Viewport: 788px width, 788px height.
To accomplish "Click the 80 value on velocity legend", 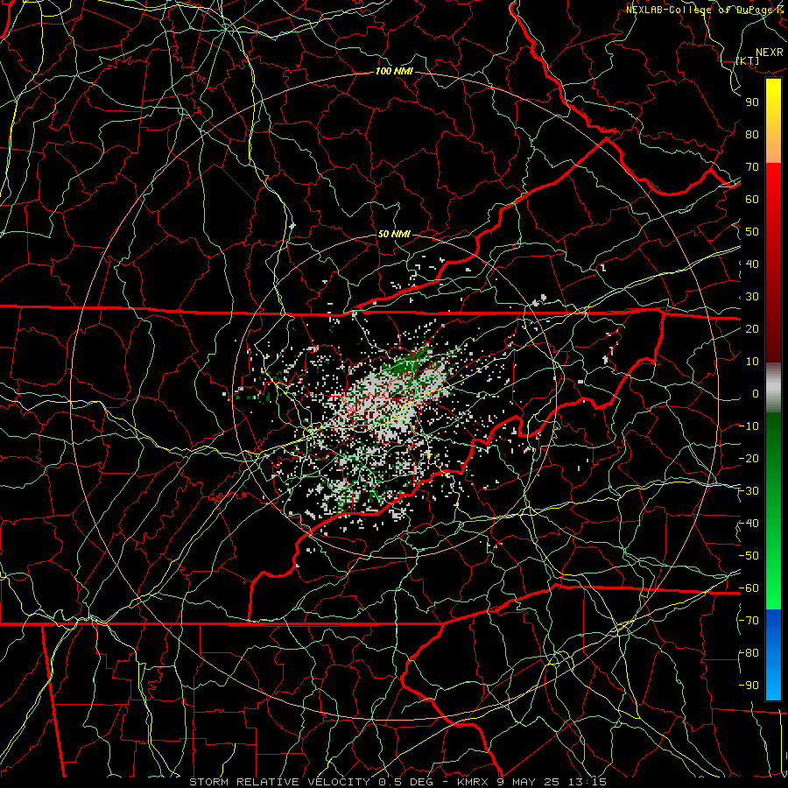I will coord(752,135).
